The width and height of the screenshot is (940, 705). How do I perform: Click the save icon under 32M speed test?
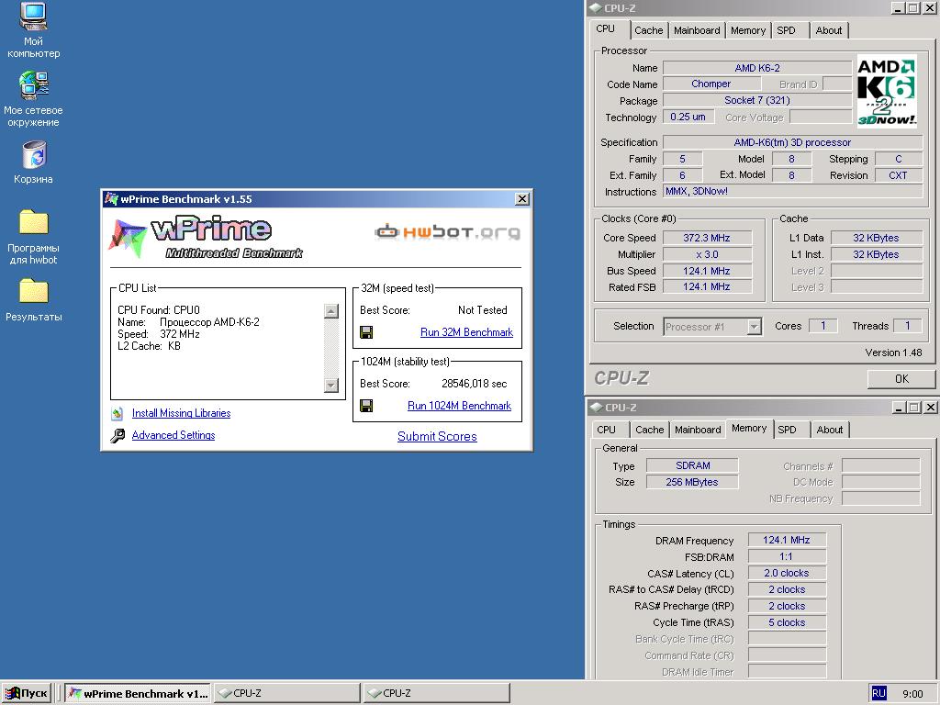(366, 332)
